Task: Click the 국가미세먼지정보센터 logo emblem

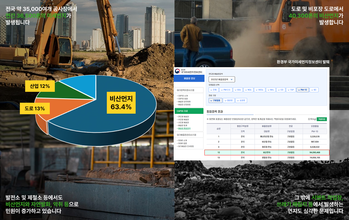Action: pyautogui.click(x=177, y=71)
